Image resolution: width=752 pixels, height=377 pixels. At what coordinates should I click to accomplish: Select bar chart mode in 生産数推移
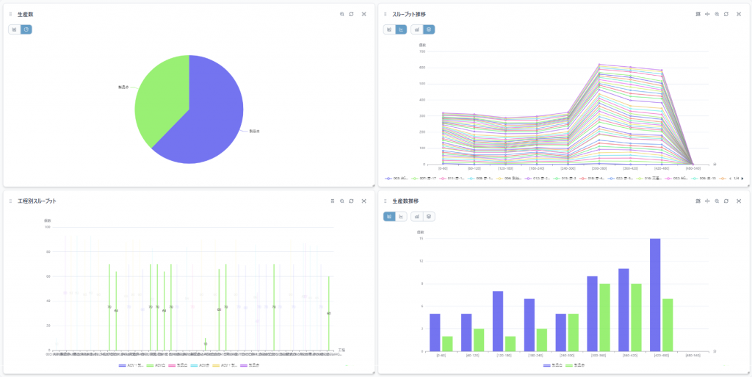point(389,217)
